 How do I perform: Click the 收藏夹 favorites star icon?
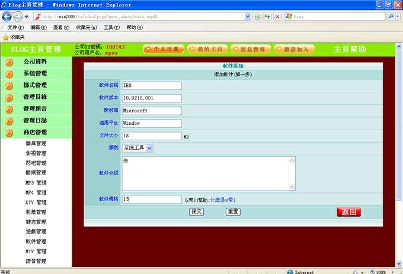[x=5, y=37]
